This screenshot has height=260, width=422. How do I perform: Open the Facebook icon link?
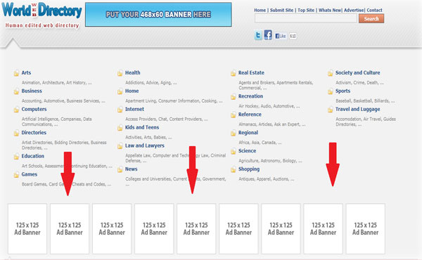[268, 35]
